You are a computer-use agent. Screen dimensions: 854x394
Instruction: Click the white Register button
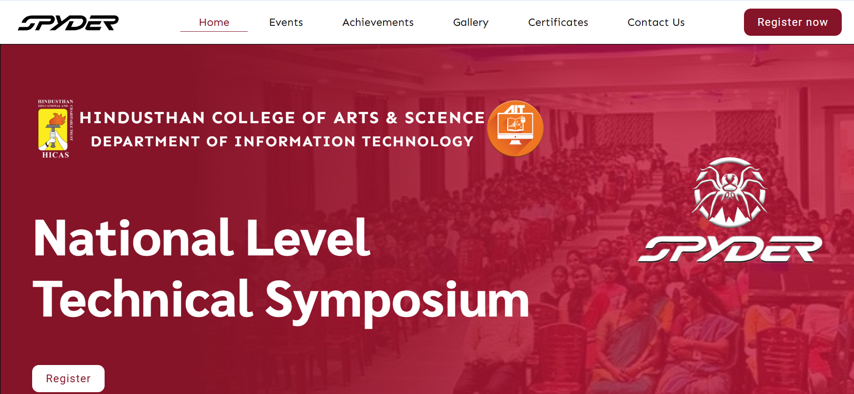[x=68, y=379]
